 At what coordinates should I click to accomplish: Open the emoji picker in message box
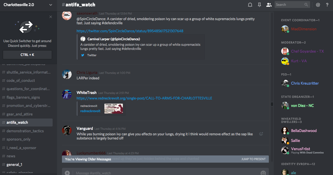[x=263, y=173]
